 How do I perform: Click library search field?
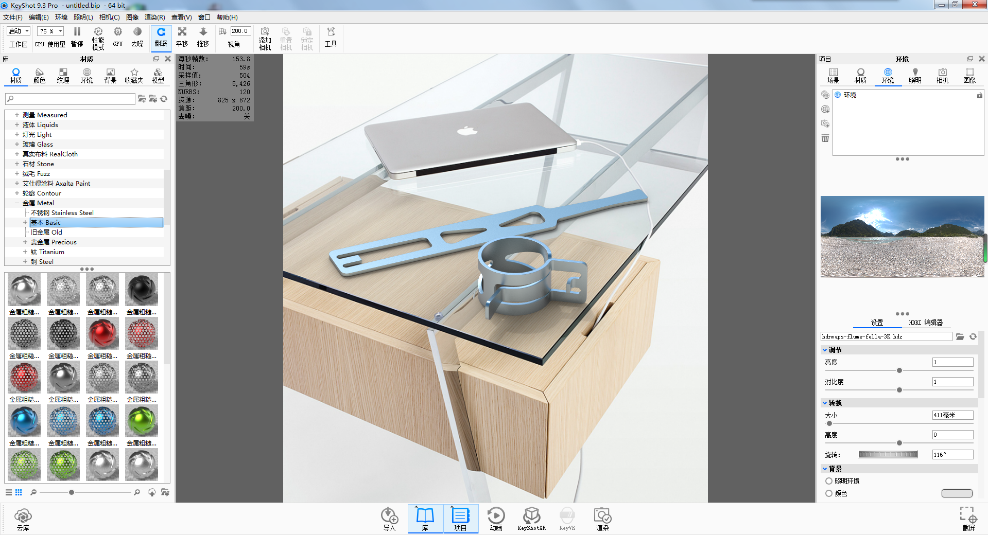point(70,99)
